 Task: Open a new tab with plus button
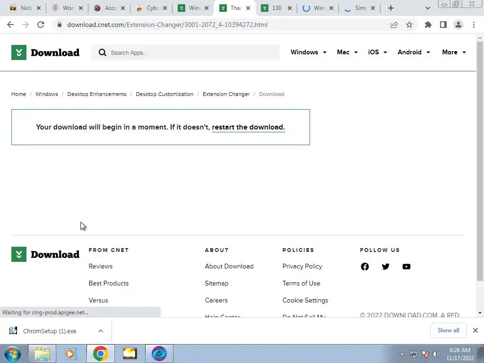pyautogui.click(x=391, y=8)
